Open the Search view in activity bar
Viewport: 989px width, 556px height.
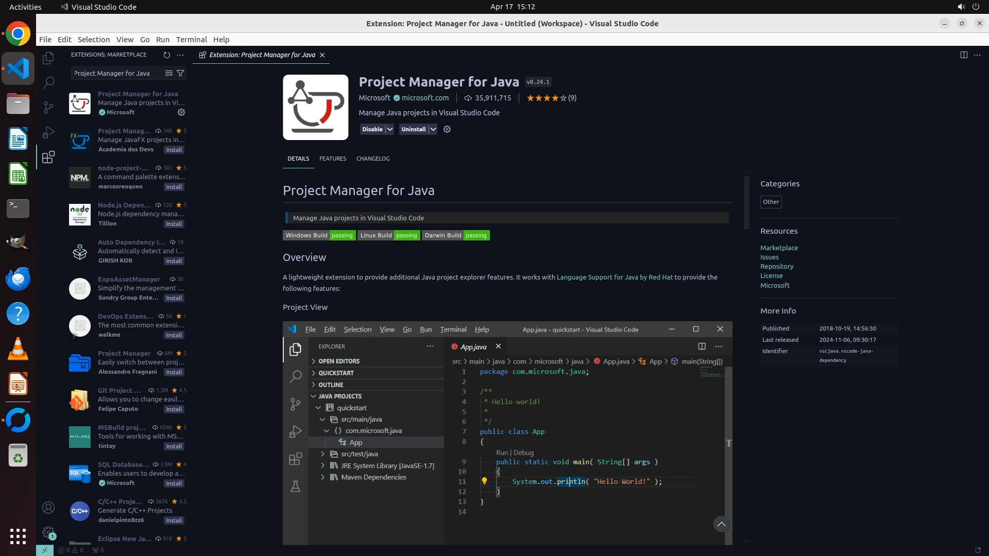(x=48, y=82)
